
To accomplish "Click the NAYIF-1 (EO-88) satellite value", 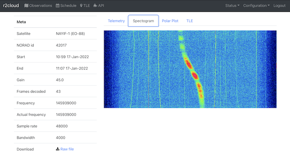I will coord(71,34).
